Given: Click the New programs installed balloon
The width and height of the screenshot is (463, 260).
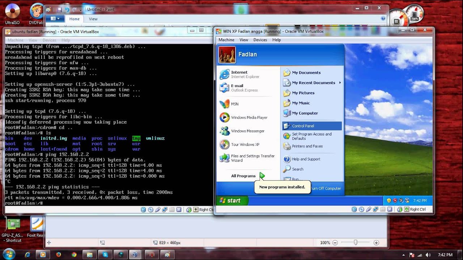Looking at the screenshot, I should click(x=282, y=187).
